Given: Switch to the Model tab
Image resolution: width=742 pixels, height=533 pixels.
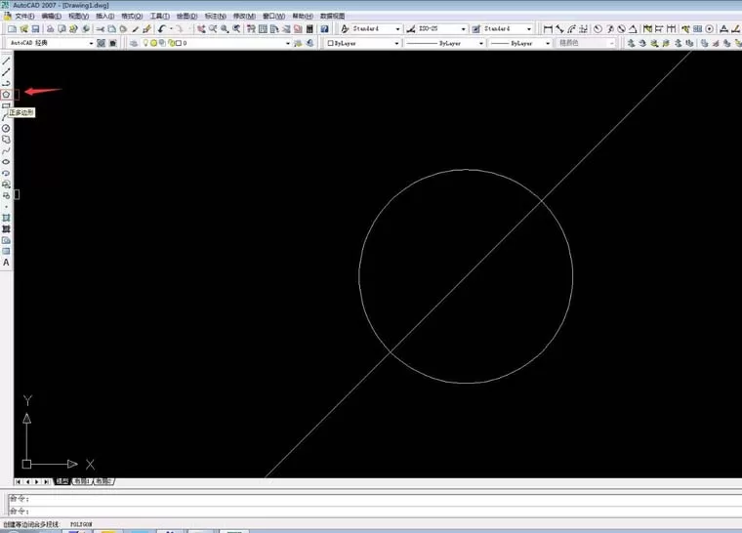Looking at the screenshot, I should pyautogui.click(x=62, y=481).
